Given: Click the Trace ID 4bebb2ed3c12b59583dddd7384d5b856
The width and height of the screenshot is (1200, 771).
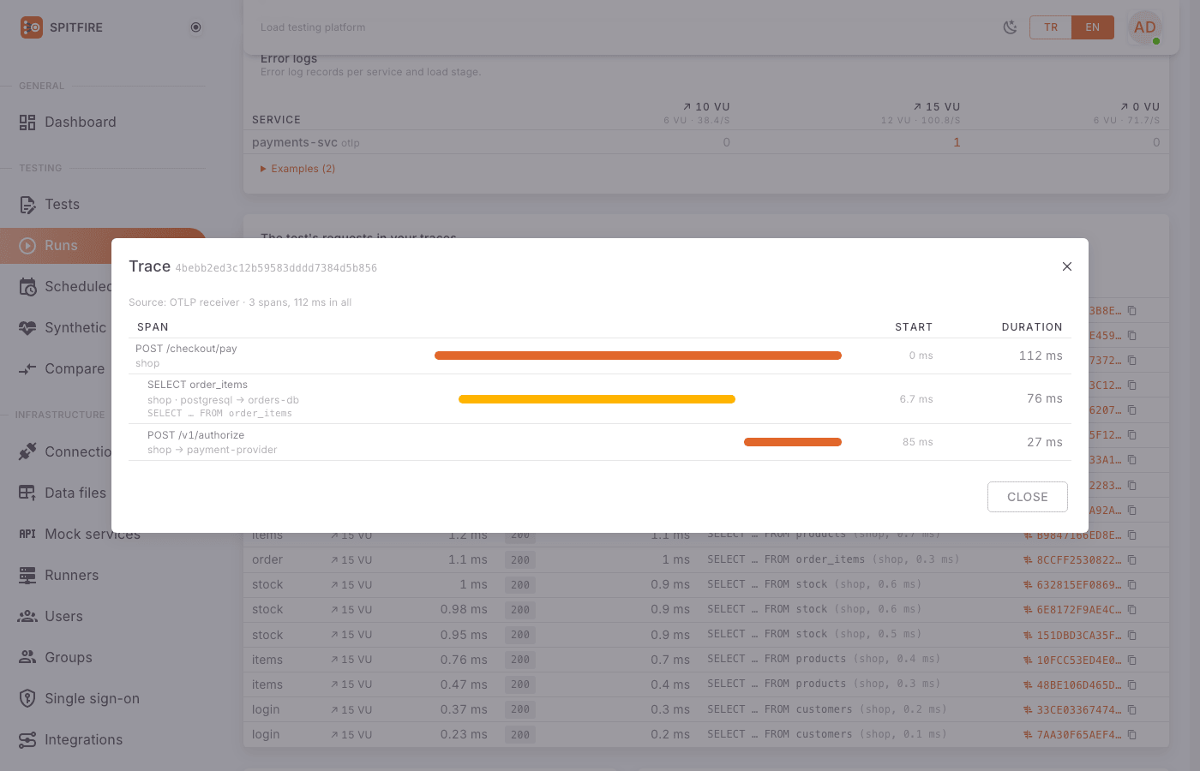Looking at the screenshot, I should (276, 268).
